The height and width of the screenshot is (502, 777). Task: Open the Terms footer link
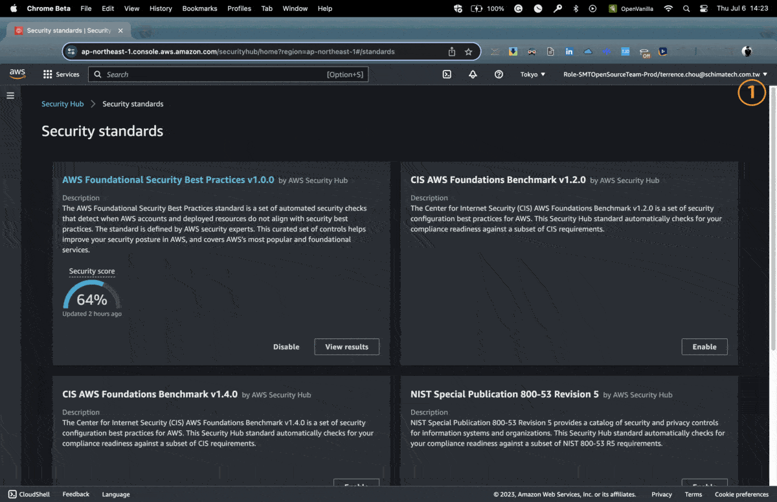pyautogui.click(x=693, y=494)
